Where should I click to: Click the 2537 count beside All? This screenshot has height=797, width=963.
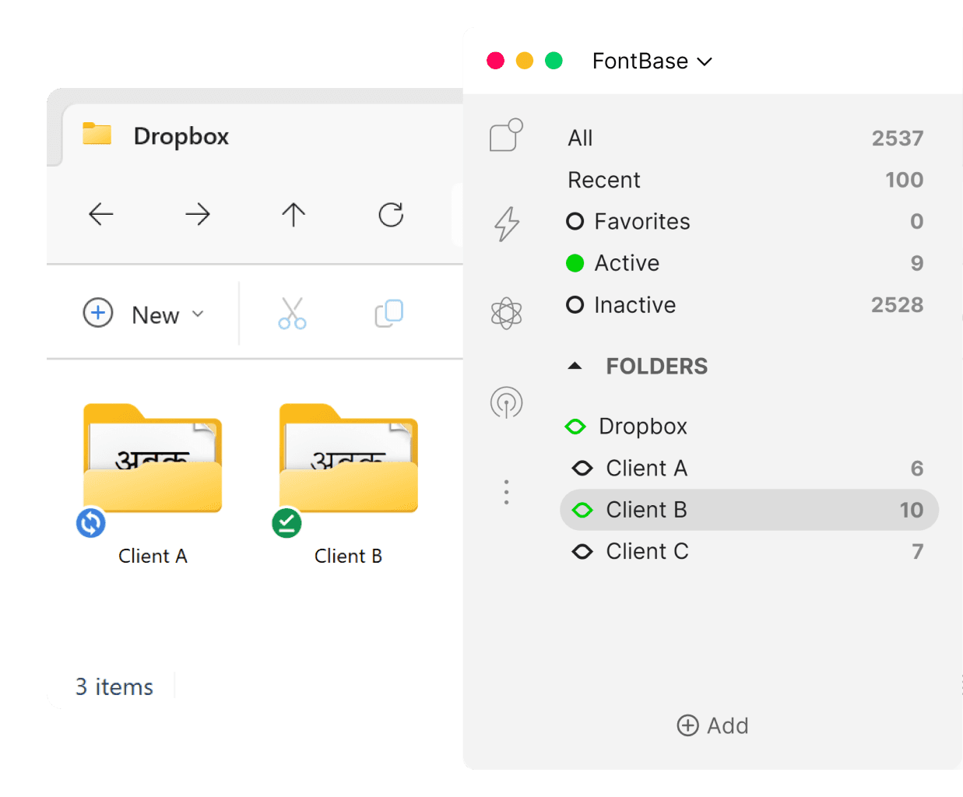pyautogui.click(x=898, y=139)
